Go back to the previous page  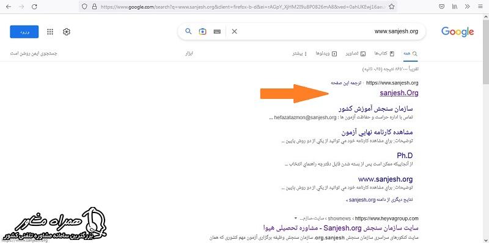[x=8, y=6]
